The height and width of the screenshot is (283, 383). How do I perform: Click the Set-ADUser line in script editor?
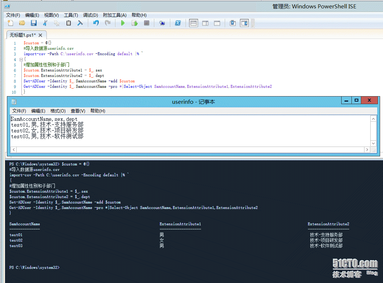click(x=79, y=81)
